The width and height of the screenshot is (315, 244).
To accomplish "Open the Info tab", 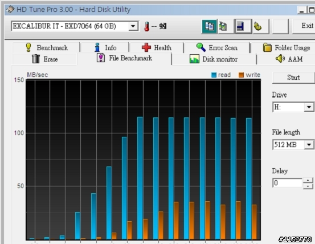I will (x=105, y=48).
